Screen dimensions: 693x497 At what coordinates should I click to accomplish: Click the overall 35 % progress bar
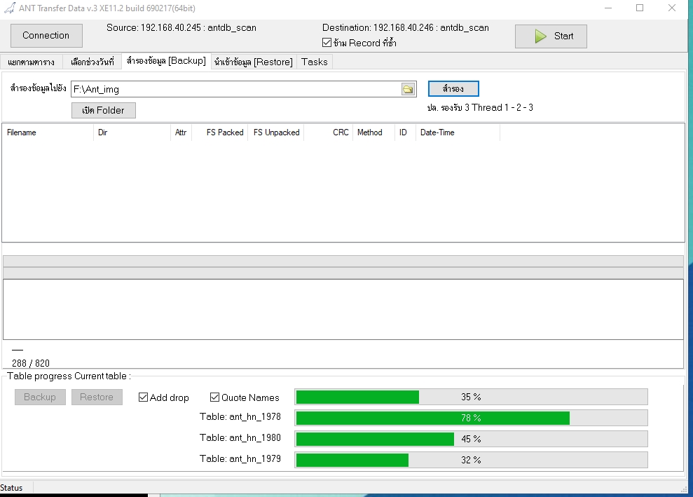[x=471, y=397]
